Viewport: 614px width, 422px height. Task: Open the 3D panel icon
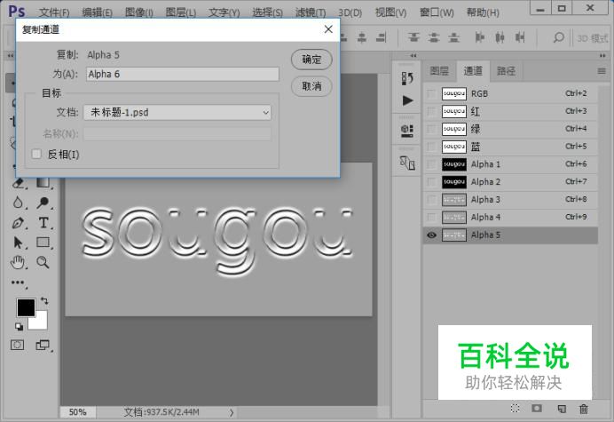407,131
